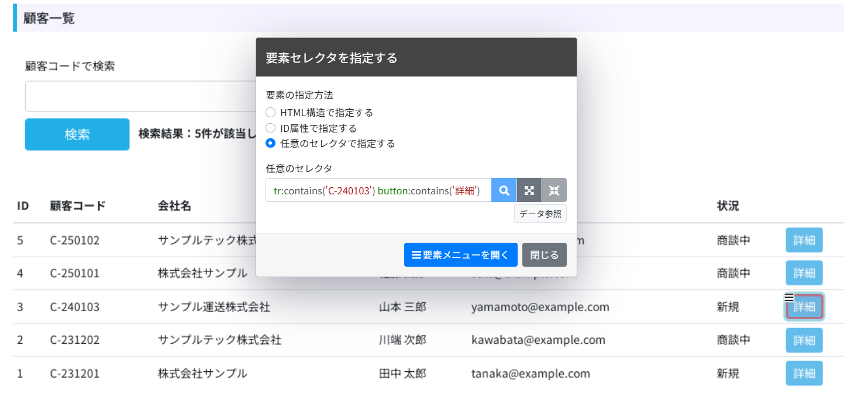Click the expand arrows icon beside selector
The image size is (844, 398).
tap(529, 190)
